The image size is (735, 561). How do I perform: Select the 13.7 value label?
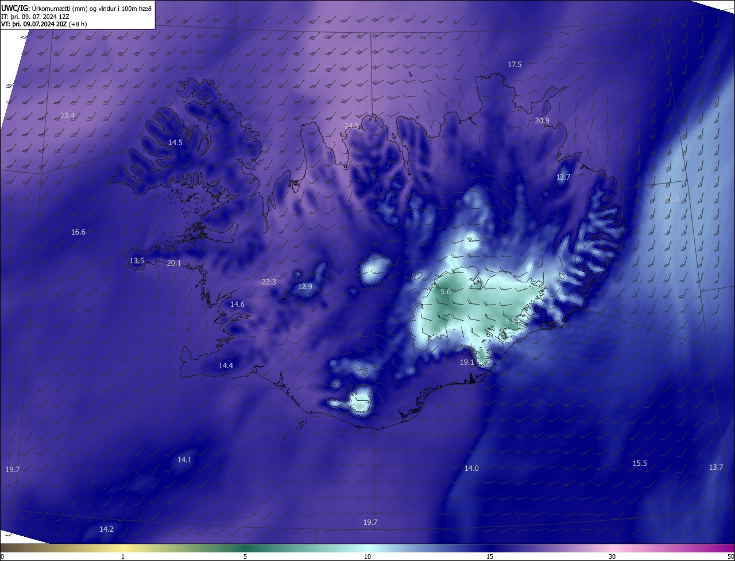(715, 467)
